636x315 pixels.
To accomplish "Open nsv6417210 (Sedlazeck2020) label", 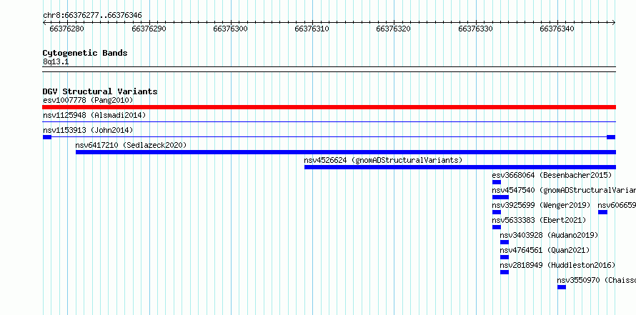I will tap(131, 145).
